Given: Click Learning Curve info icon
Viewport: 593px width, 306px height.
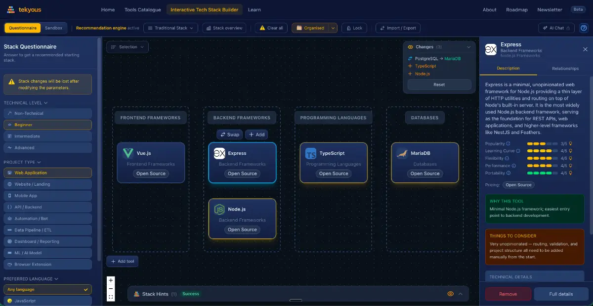Looking at the screenshot, I should (x=518, y=151).
